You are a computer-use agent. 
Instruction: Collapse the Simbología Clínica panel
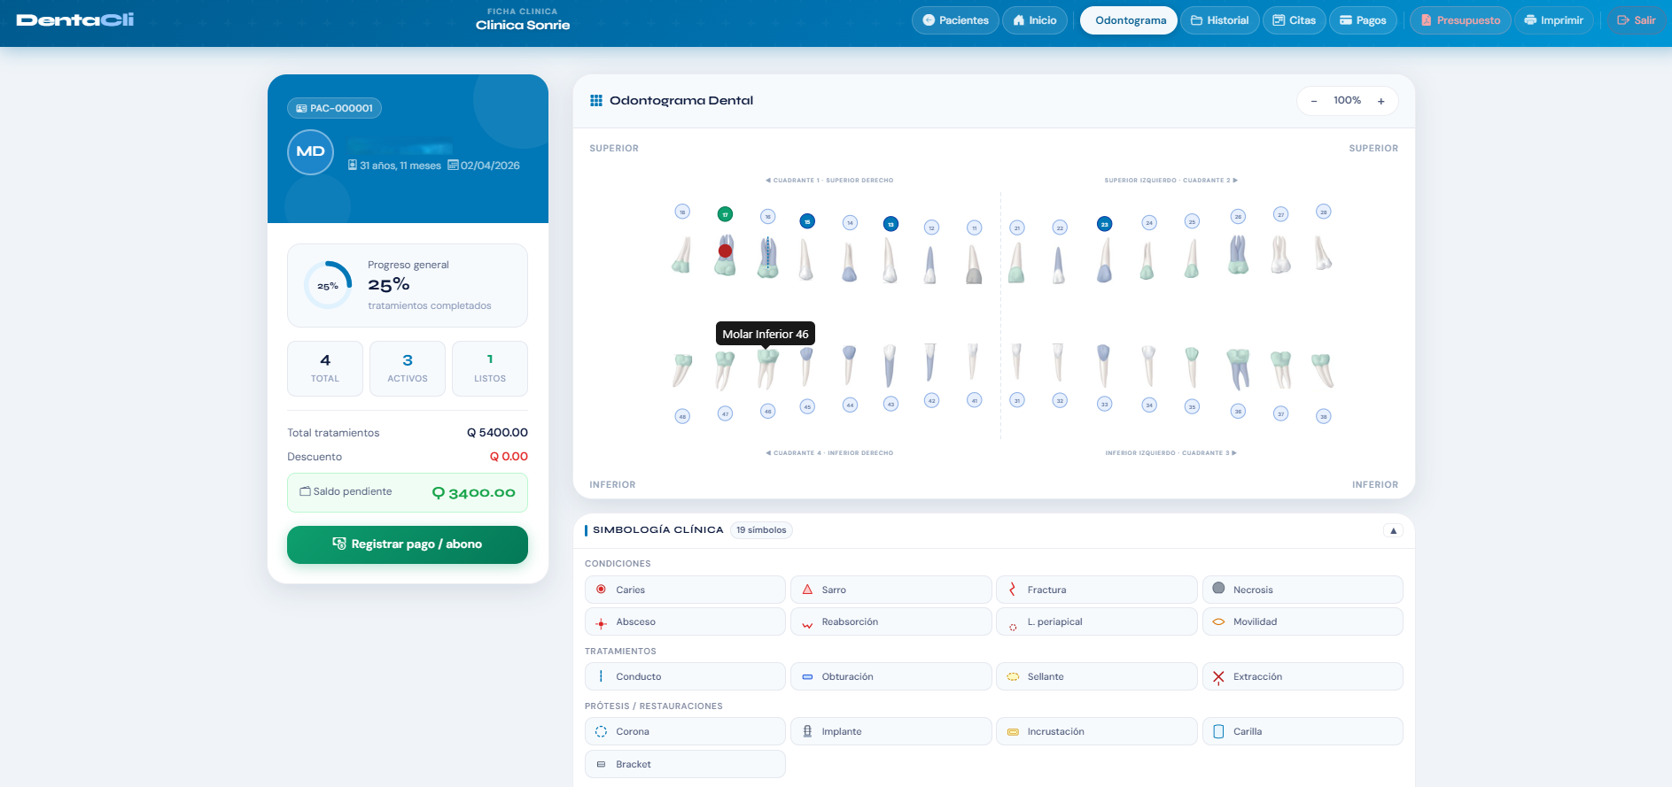1393,530
